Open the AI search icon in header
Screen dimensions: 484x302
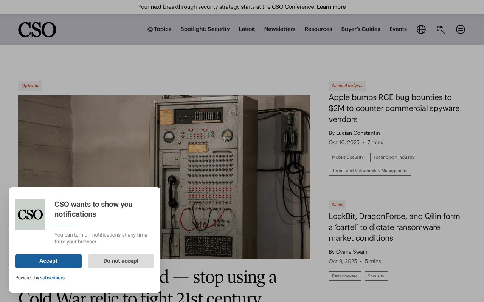pos(441,29)
